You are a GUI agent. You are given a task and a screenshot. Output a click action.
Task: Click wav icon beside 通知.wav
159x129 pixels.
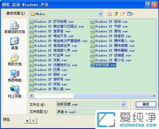coord(93,31)
